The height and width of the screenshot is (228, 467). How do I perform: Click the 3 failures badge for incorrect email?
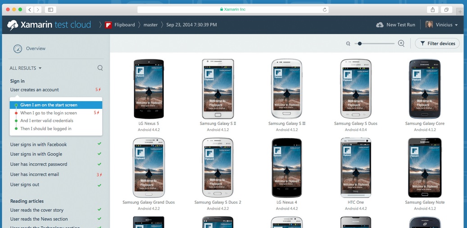pos(99,175)
